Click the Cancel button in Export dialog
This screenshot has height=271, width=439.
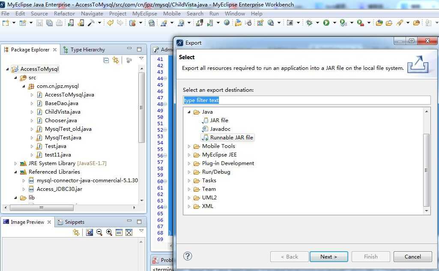413,257
